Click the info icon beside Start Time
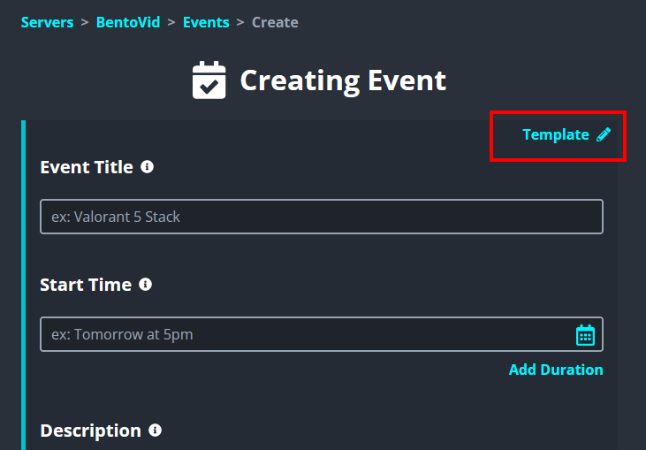The width and height of the screenshot is (646, 450). tap(146, 285)
